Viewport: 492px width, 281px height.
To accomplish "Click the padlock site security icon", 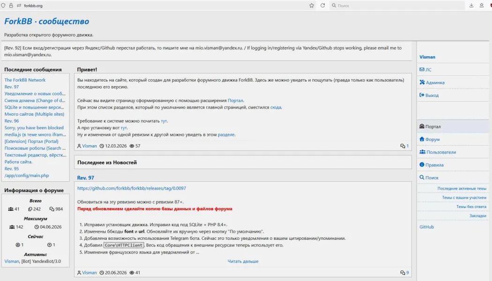I will tap(11, 5).
